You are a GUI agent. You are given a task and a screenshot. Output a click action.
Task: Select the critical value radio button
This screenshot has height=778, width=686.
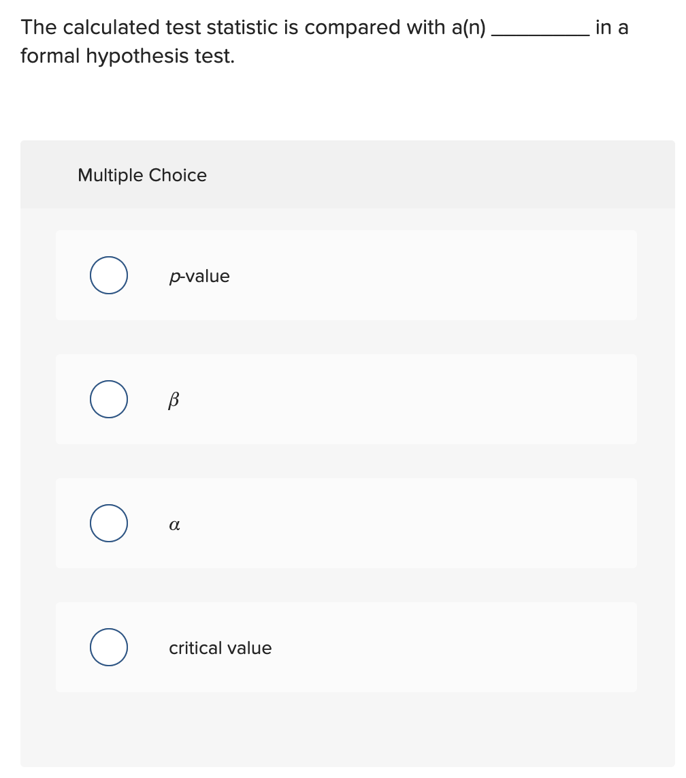tap(108, 647)
